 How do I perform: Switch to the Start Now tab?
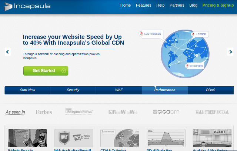pyautogui.click(x=27, y=90)
